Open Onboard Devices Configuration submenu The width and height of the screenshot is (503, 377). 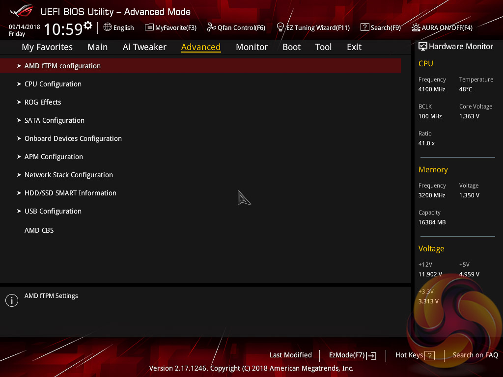(73, 138)
